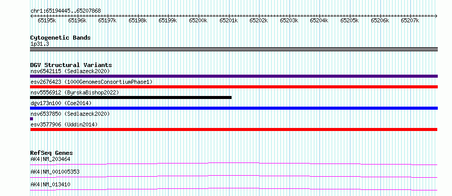Image resolution: width=452 pixels, height=196 pixels.
Task: Click the 65202k ruler tick label
Action: (x=259, y=20)
